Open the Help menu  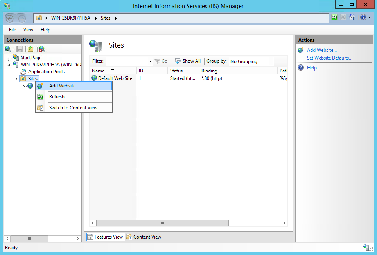pyautogui.click(x=45, y=30)
